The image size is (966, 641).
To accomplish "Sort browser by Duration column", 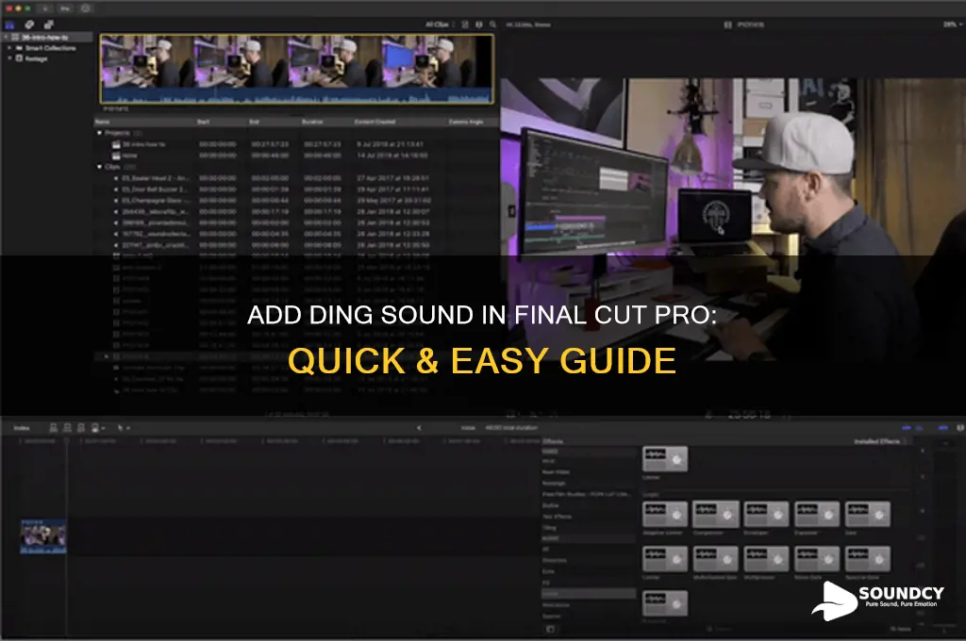I will 312,122.
